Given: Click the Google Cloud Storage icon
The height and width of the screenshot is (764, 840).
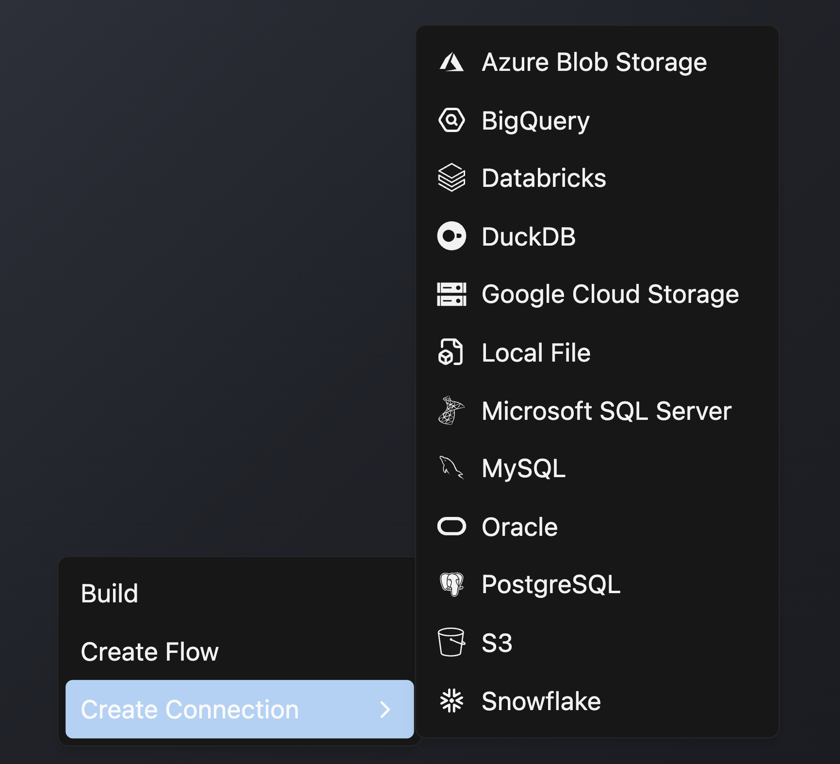Looking at the screenshot, I should pos(452,294).
